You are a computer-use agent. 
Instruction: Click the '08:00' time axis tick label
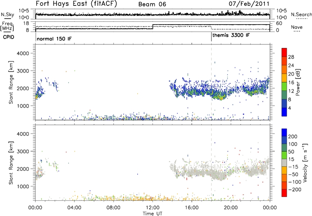(113, 208)
